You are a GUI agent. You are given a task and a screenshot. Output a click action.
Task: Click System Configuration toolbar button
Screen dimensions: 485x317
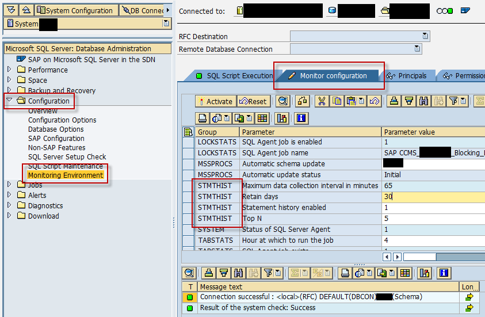click(x=76, y=10)
